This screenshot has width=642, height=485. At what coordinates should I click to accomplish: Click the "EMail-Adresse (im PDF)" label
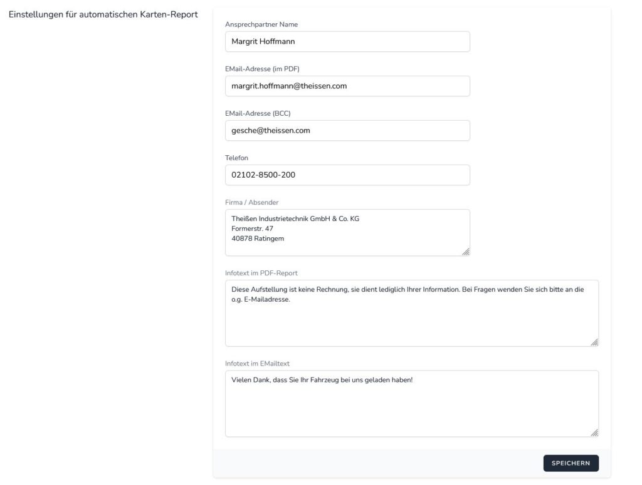(266, 69)
